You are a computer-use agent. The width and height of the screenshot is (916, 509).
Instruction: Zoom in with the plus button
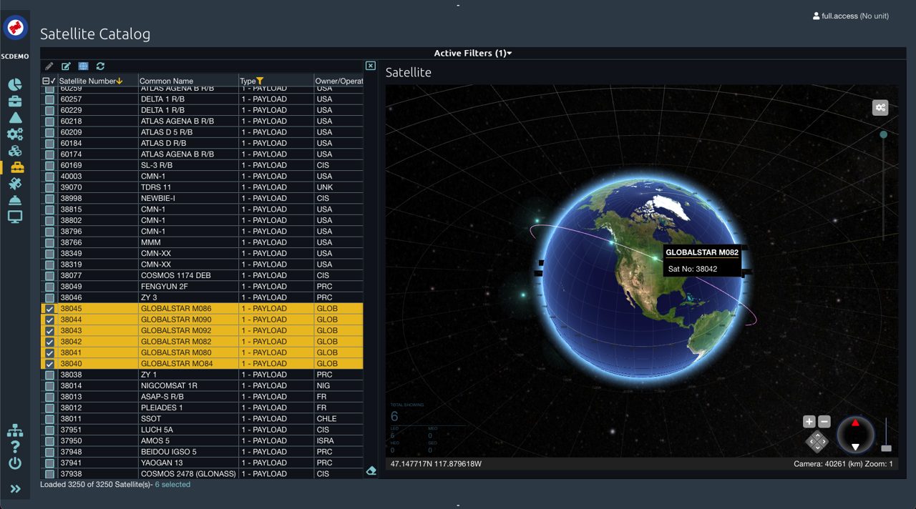pos(809,422)
